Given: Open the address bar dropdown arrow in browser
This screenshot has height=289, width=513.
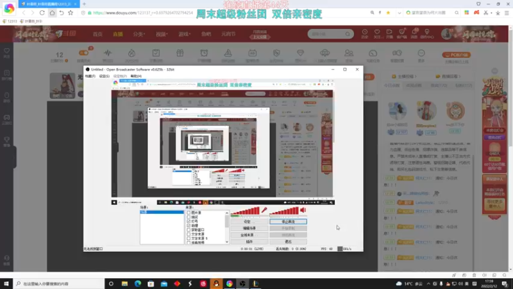Looking at the screenshot, I should point(399,13).
